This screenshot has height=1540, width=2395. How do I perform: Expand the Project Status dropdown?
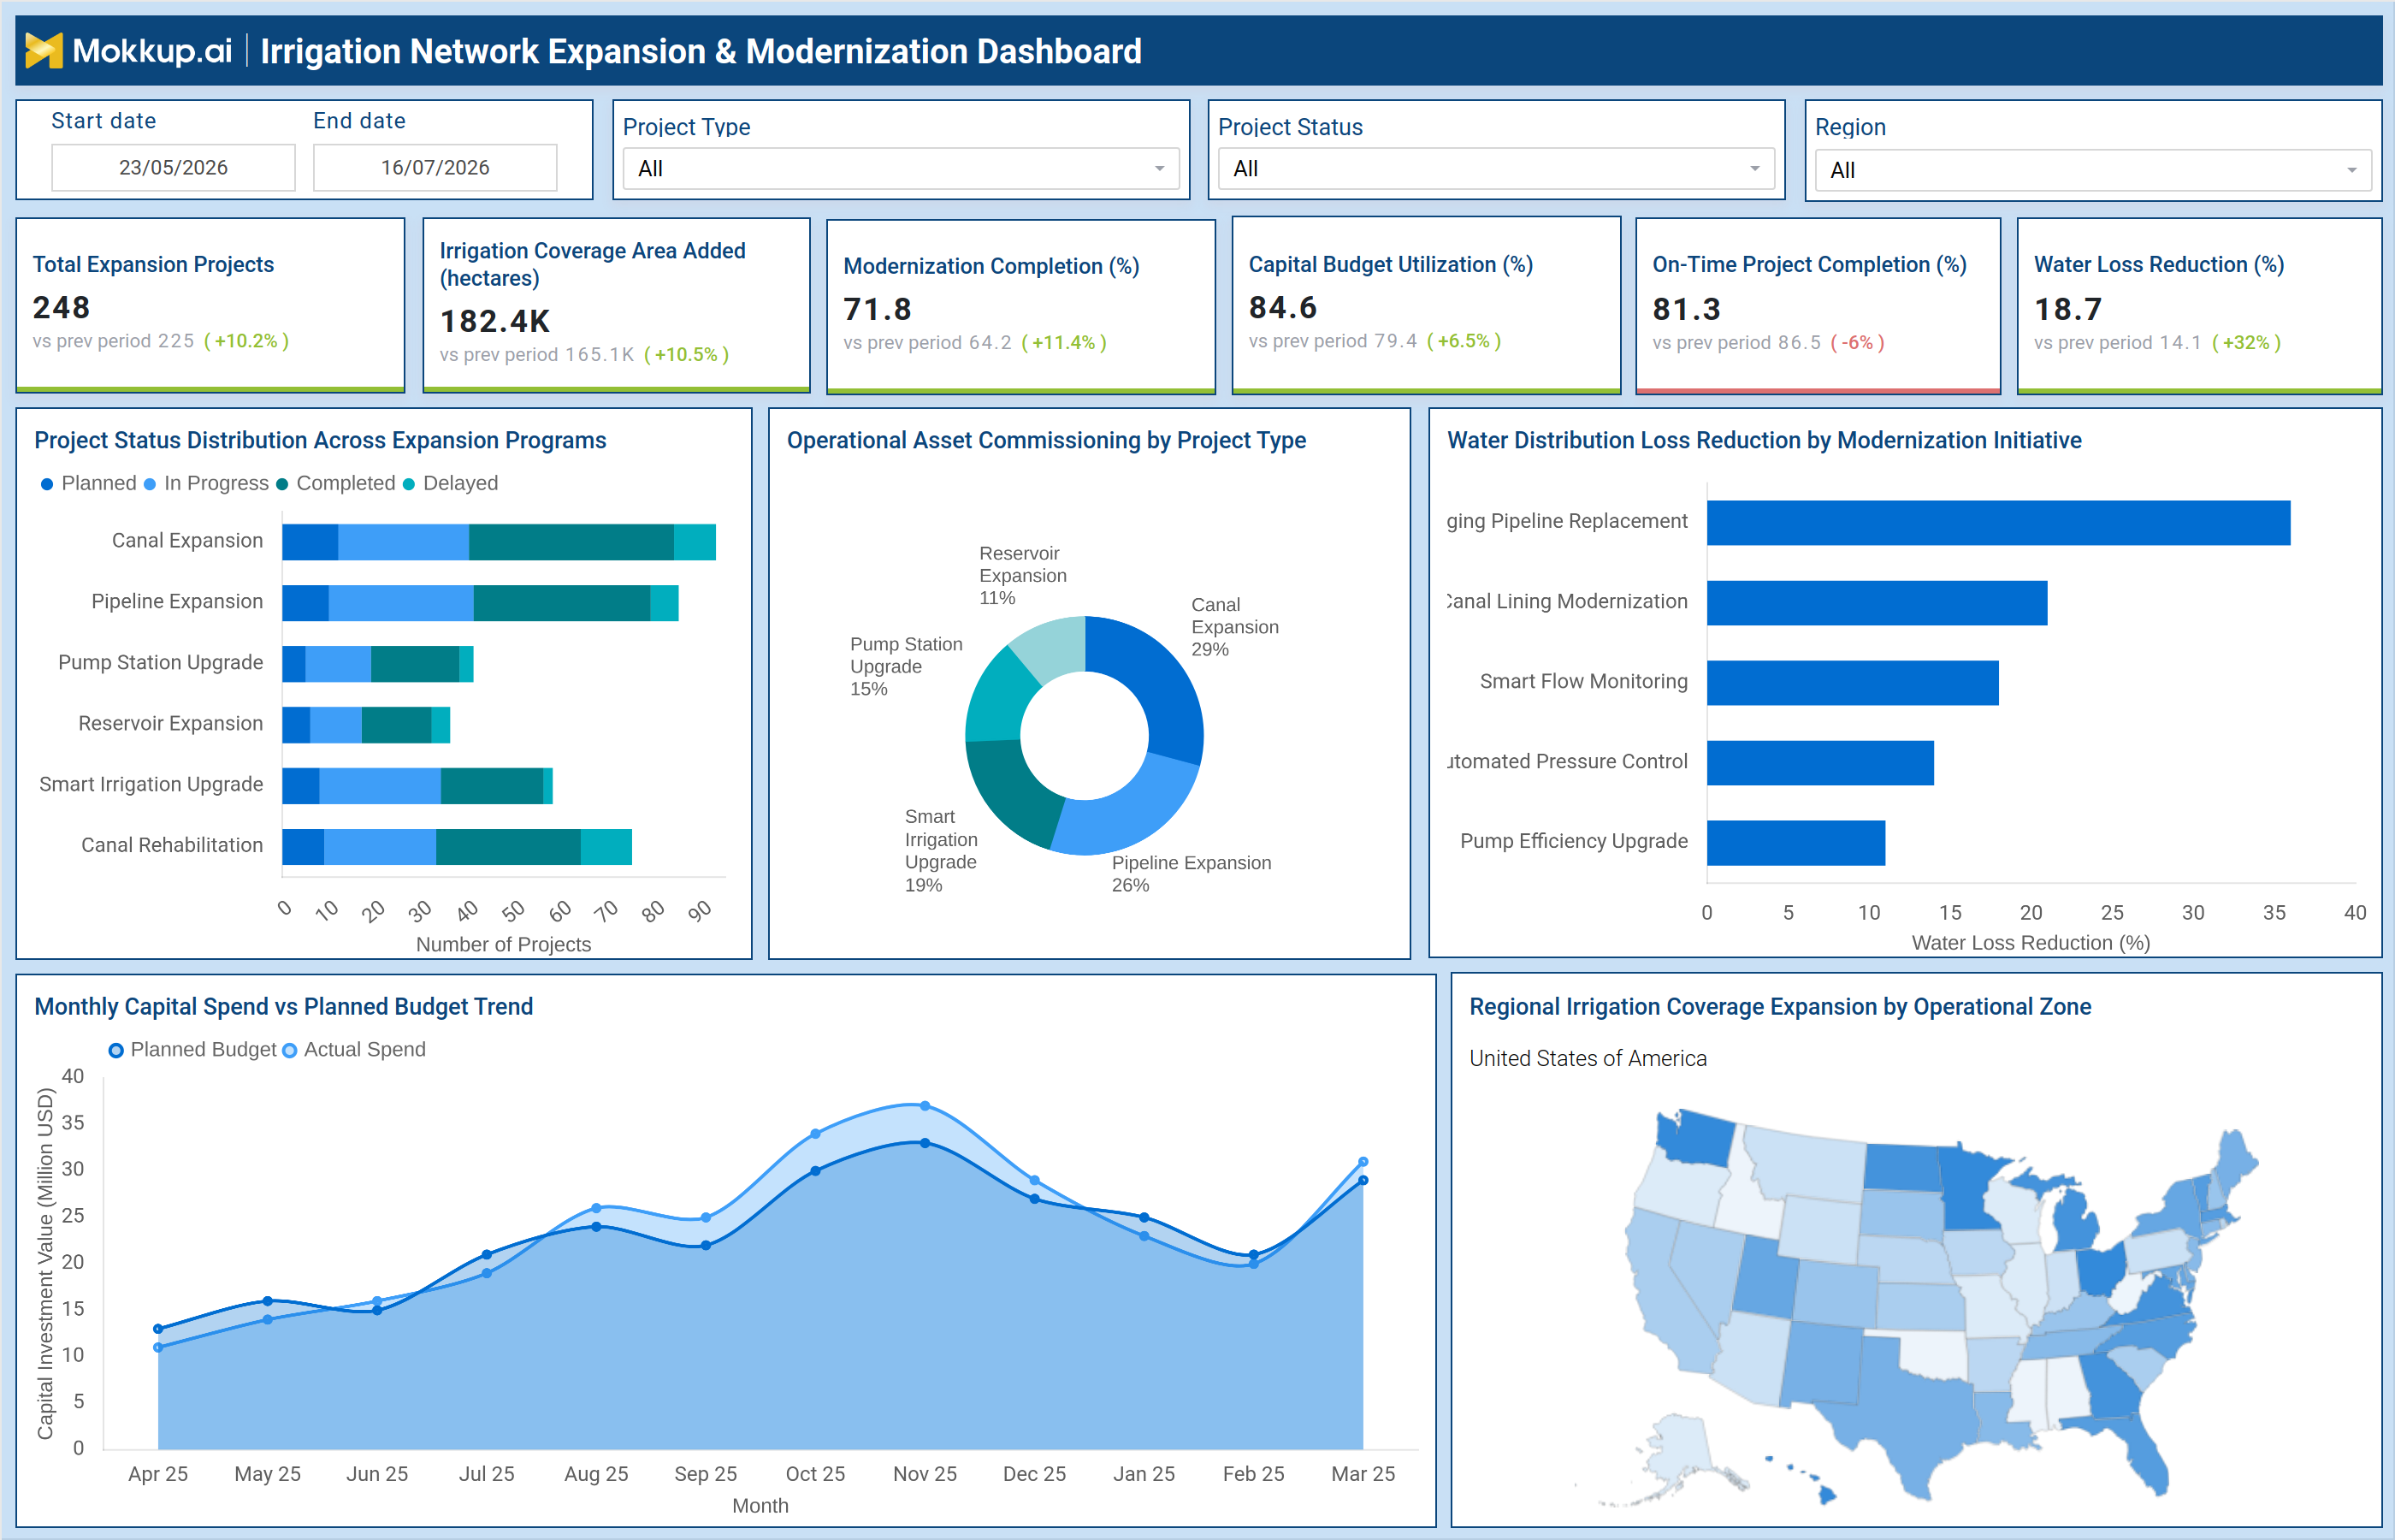[1495, 169]
